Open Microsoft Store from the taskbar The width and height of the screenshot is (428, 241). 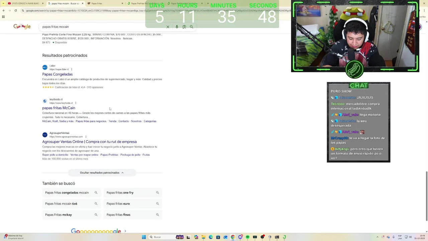[218, 237]
